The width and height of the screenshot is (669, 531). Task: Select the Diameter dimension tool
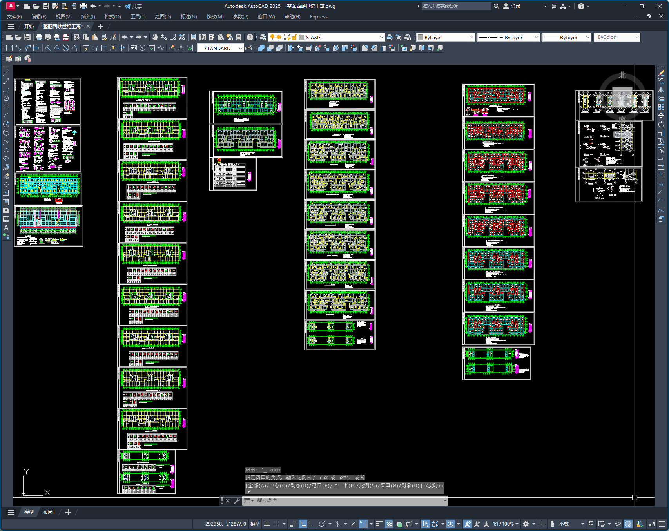coord(66,48)
